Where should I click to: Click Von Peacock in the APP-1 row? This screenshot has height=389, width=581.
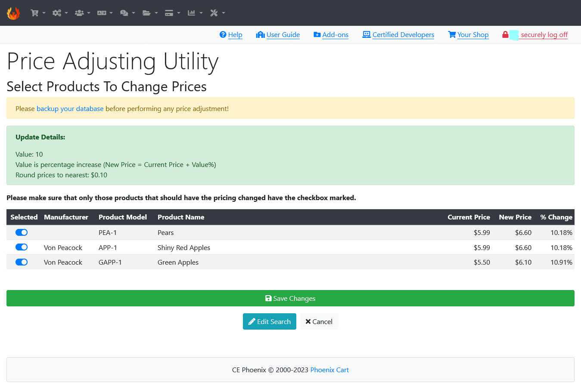pos(63,248)
